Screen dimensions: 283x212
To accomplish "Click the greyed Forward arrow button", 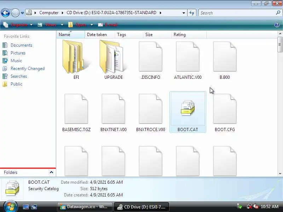I will [15, 13].
